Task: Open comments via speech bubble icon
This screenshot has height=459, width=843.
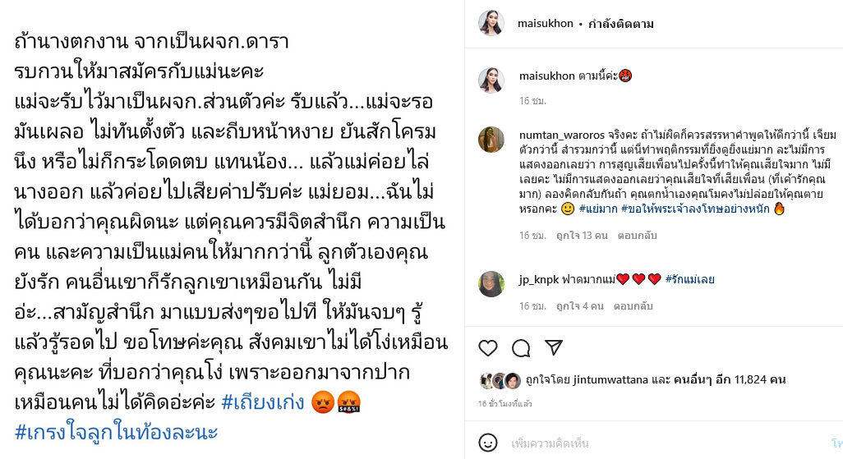Action: click(520, 348)
